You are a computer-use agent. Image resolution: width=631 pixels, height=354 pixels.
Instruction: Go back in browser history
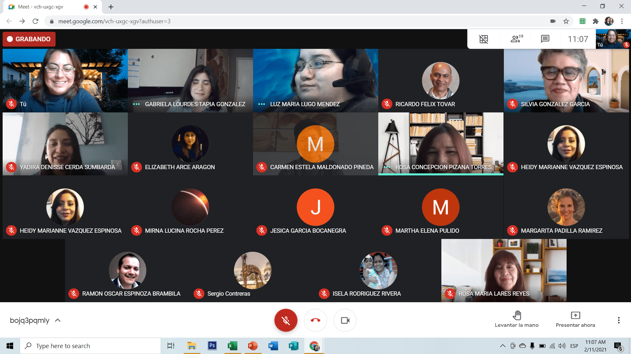pyautogui.click(x=9, y=21)
